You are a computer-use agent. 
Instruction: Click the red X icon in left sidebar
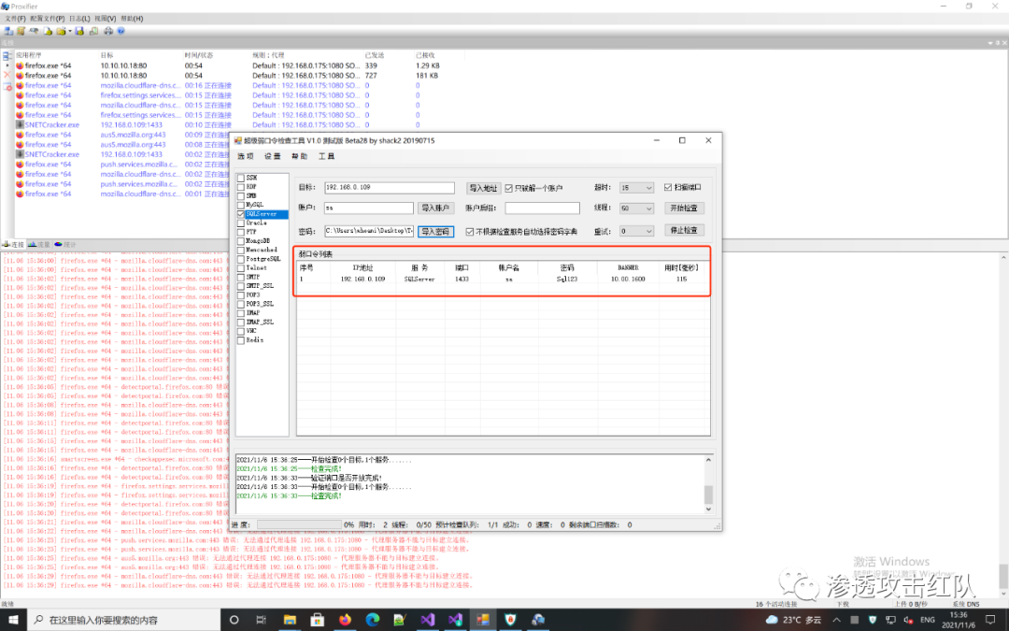pyautogui.click(x=7, y=75)
